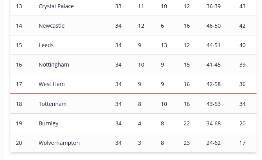Viewport: 262px width, 160px height.
Task: Open the Tottenham team link
Action: pyautogui.click(x=52, y=104)
